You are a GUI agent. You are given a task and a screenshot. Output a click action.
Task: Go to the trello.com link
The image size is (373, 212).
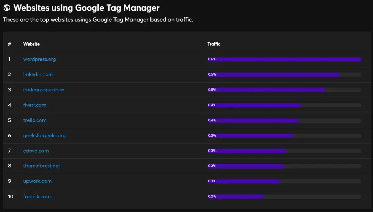click(35, 120)
